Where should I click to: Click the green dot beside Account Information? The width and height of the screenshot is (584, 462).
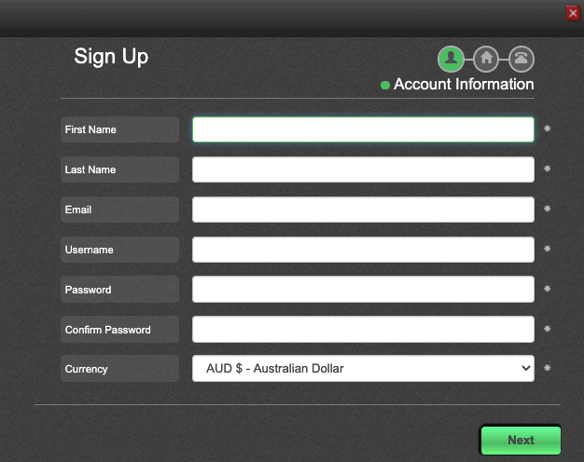(385, 86)
